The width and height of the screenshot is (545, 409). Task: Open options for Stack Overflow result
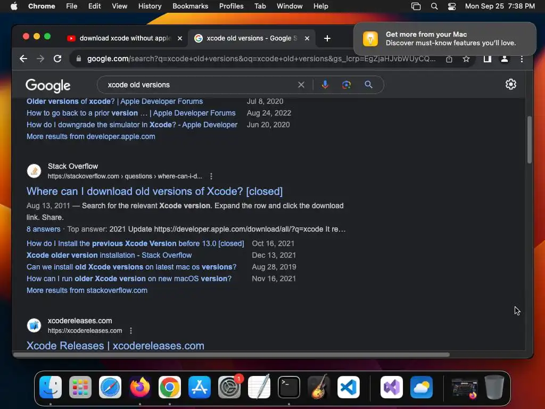click(211, 176)
